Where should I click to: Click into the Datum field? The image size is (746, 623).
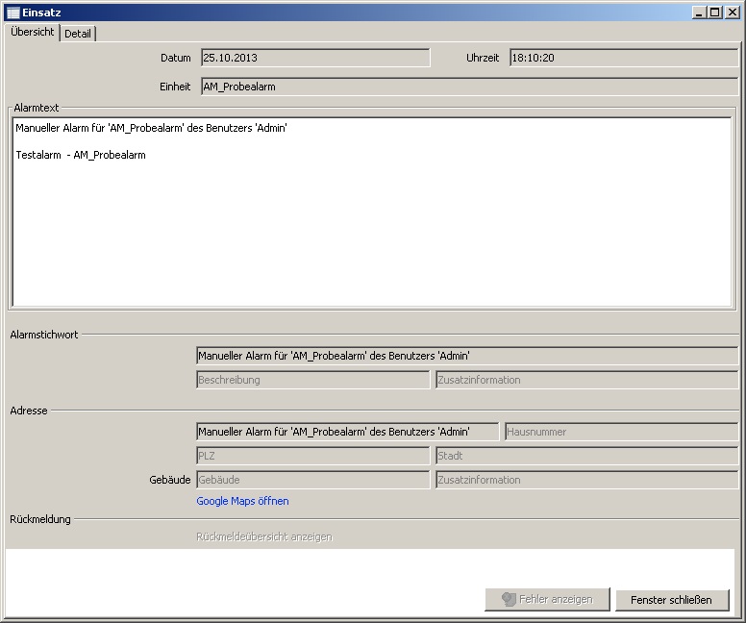point(314,58)
